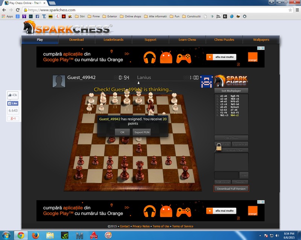Open the Online shops bookmarks folder

(x=131, y=16)
